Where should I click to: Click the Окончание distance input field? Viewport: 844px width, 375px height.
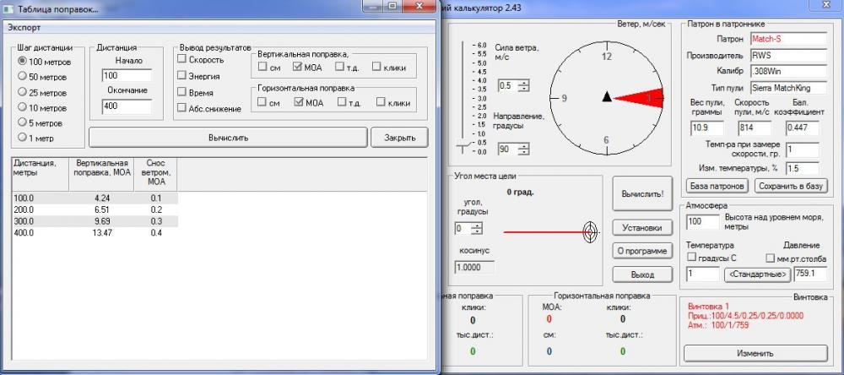[126, 106]
